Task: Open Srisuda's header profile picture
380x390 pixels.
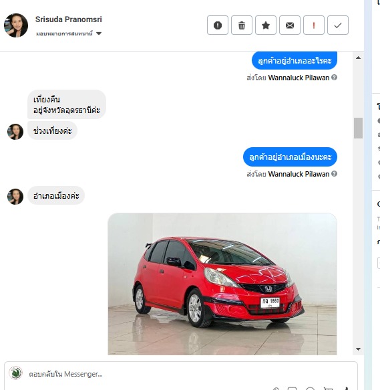Action: click(x=16, y=25)
